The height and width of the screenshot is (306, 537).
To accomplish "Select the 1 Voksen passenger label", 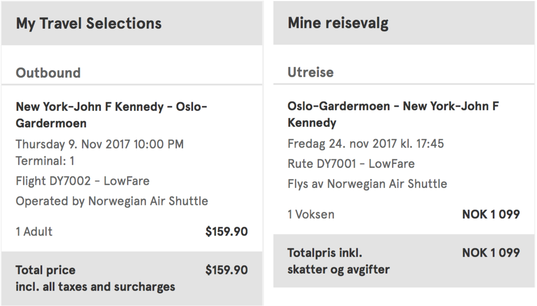I will [311, 214].
